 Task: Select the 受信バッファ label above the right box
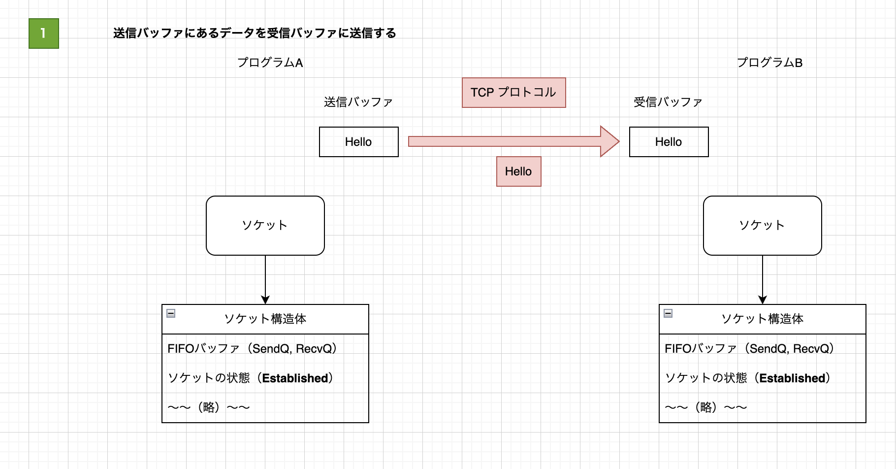668,101
